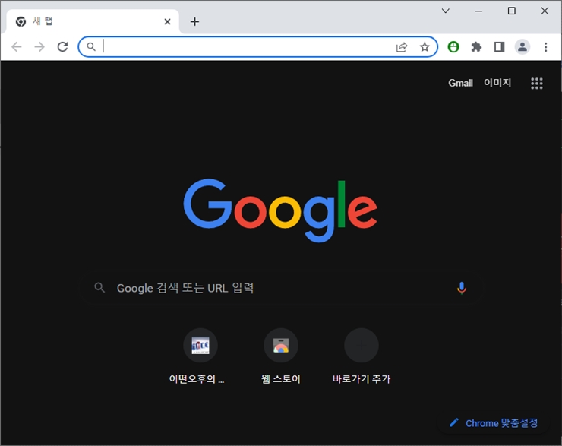Open Chrome 맞춤설정 button
The height and width of the screenshot is (446, 562).
pos(494,423)
